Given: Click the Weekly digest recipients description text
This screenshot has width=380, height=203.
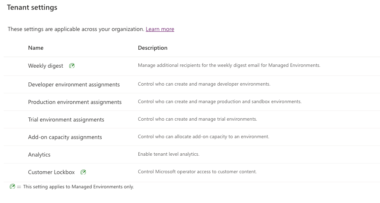Looking at the screenshot, I should [229, 65].
